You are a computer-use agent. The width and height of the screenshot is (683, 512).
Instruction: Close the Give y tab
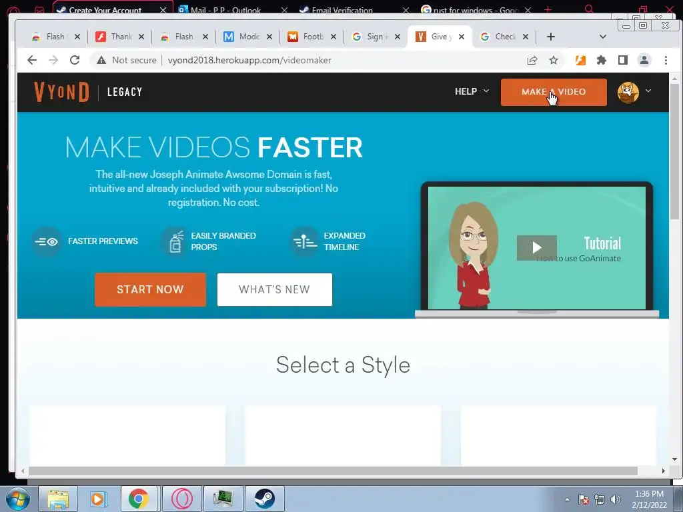pos(462,37)
